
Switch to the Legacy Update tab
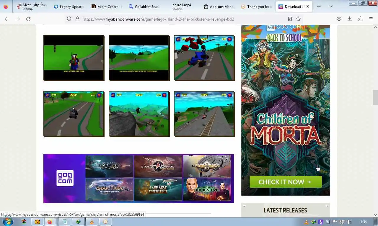point(69,6)
